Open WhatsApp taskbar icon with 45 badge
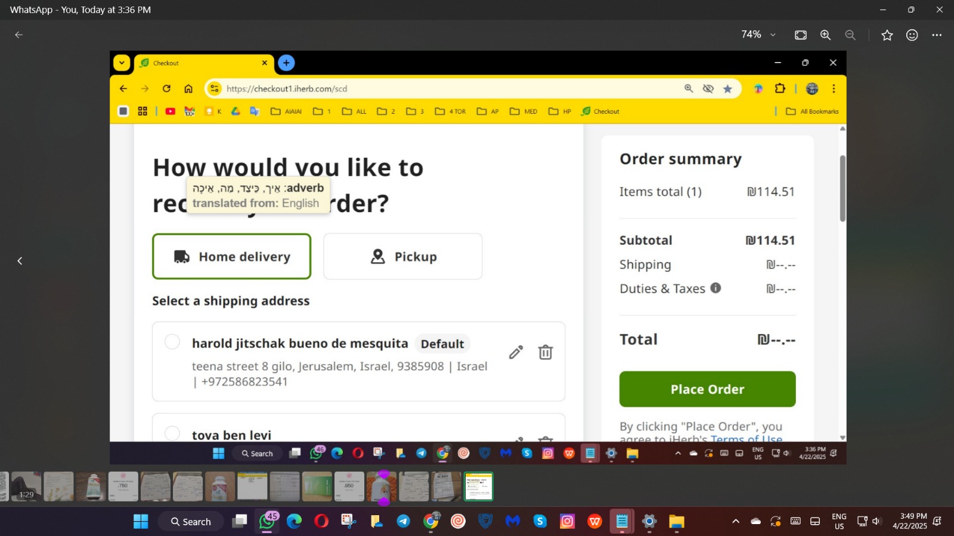Image resolution: width=954 pixels, height=536 pixels. [267, 522]
